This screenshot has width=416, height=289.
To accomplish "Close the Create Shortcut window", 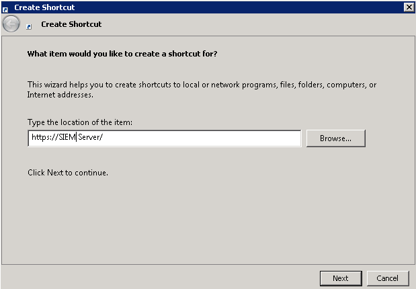I will [x=409, y=7].
